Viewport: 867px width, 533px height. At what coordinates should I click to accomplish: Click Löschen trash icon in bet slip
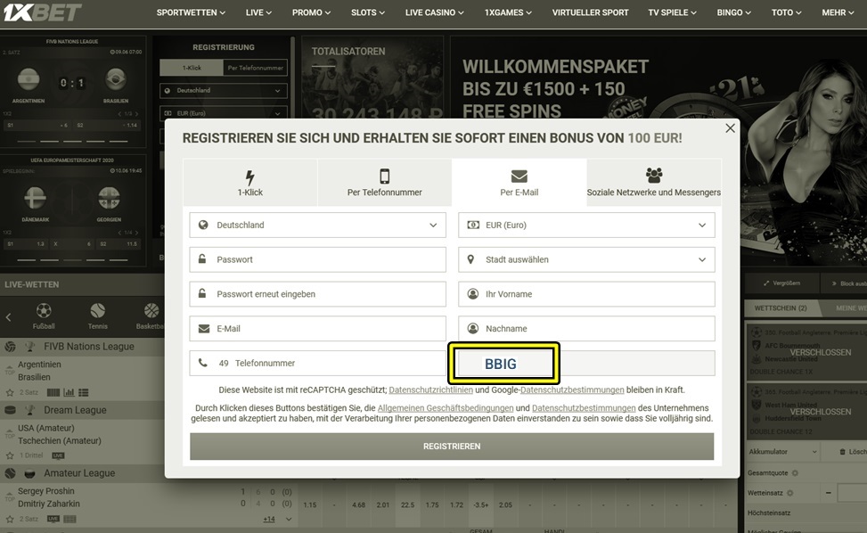point(843,452)
